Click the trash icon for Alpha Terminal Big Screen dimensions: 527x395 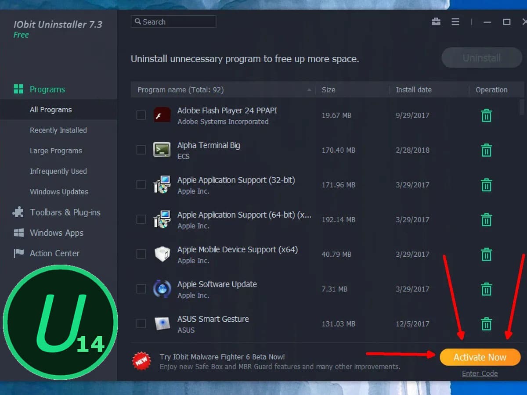(x=486, y=150)
